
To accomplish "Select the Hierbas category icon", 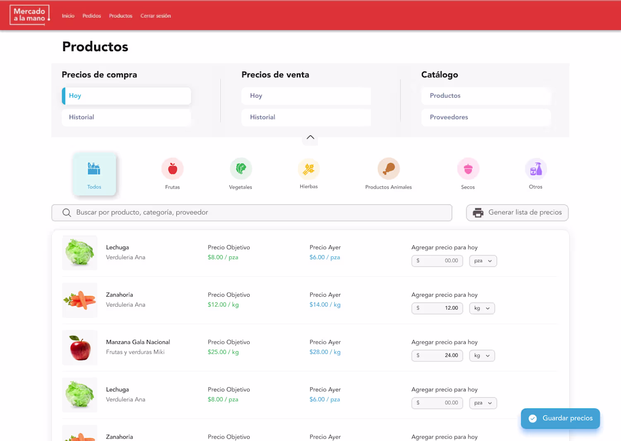I will click(x=309, y=169).
